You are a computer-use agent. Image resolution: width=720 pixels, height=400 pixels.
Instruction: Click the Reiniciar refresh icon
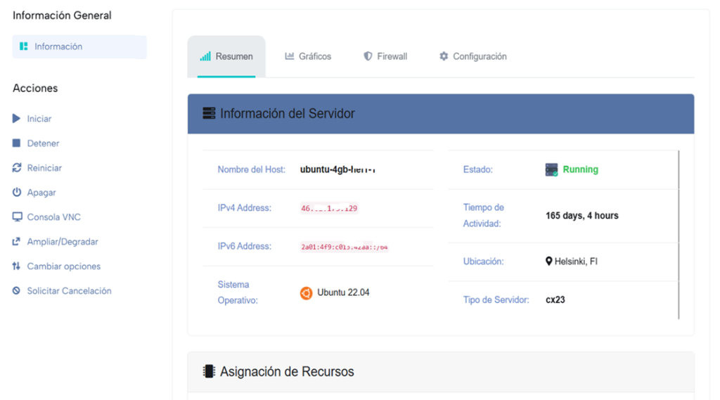pyautogui.click(x=17, y=168)
